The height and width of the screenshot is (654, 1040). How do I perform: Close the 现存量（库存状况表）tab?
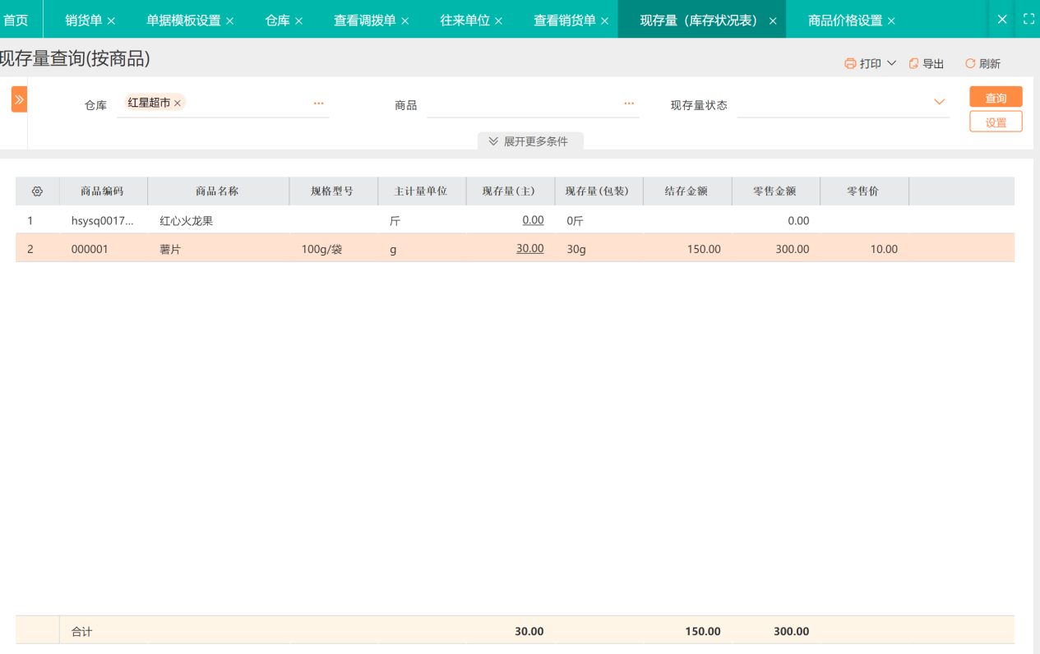pyautogui.click(x=773, y=21)
